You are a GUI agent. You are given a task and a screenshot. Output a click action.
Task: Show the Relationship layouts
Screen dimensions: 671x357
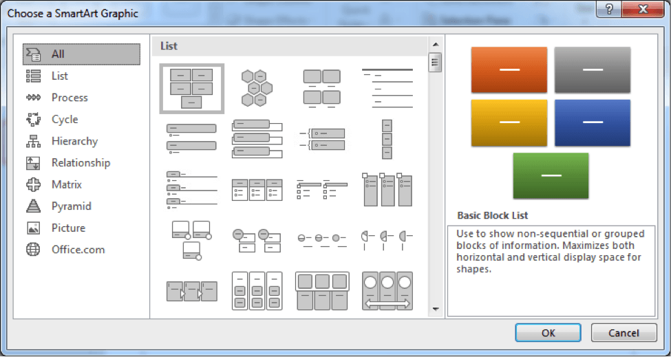pyautogui.click(x=80, y=163)
